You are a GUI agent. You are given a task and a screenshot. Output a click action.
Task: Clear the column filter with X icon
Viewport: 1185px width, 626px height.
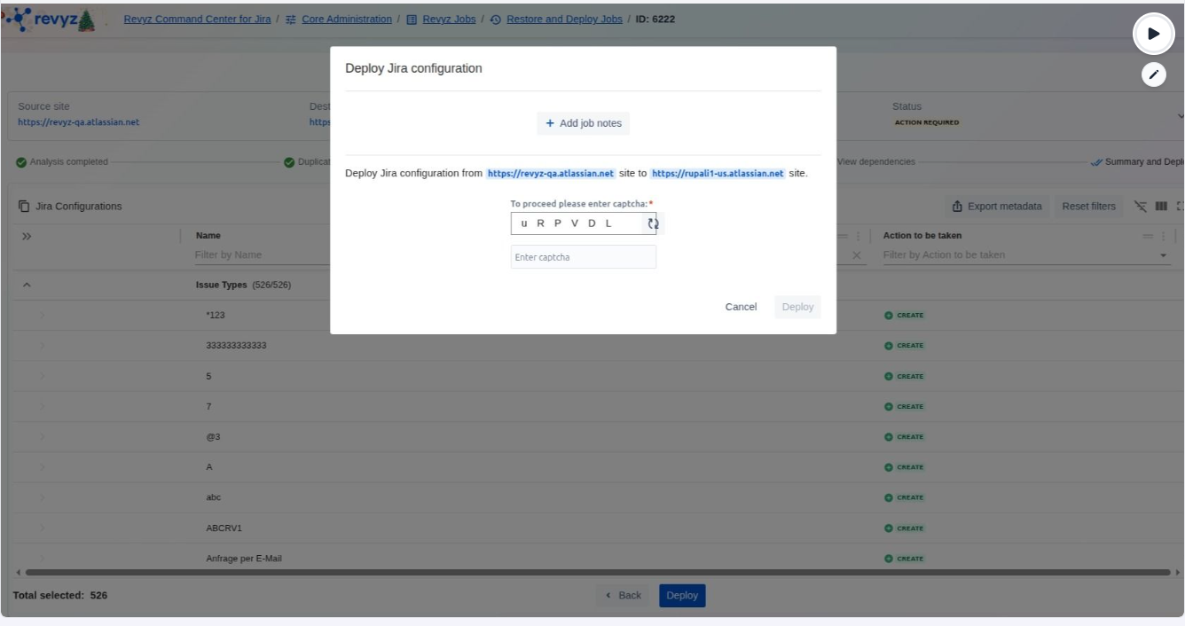tap(856, 255)
